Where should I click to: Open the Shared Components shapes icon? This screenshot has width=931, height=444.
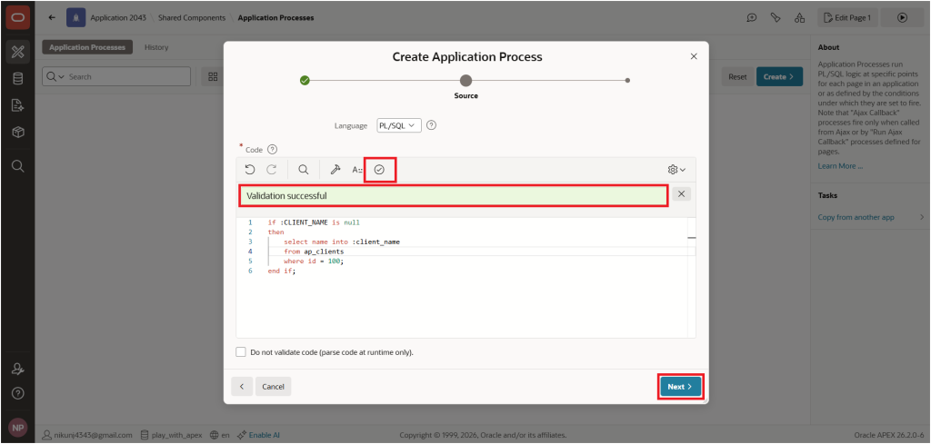pyautogui.click(x=799, y=18)
